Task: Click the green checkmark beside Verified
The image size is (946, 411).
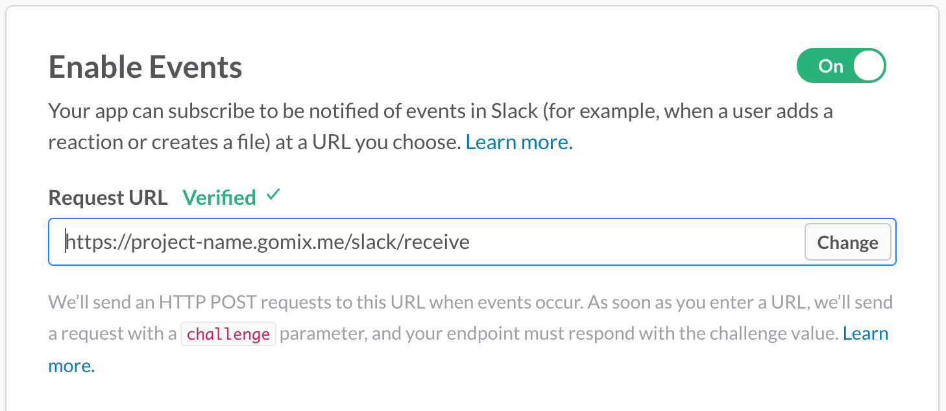Action: pos(273,195)
